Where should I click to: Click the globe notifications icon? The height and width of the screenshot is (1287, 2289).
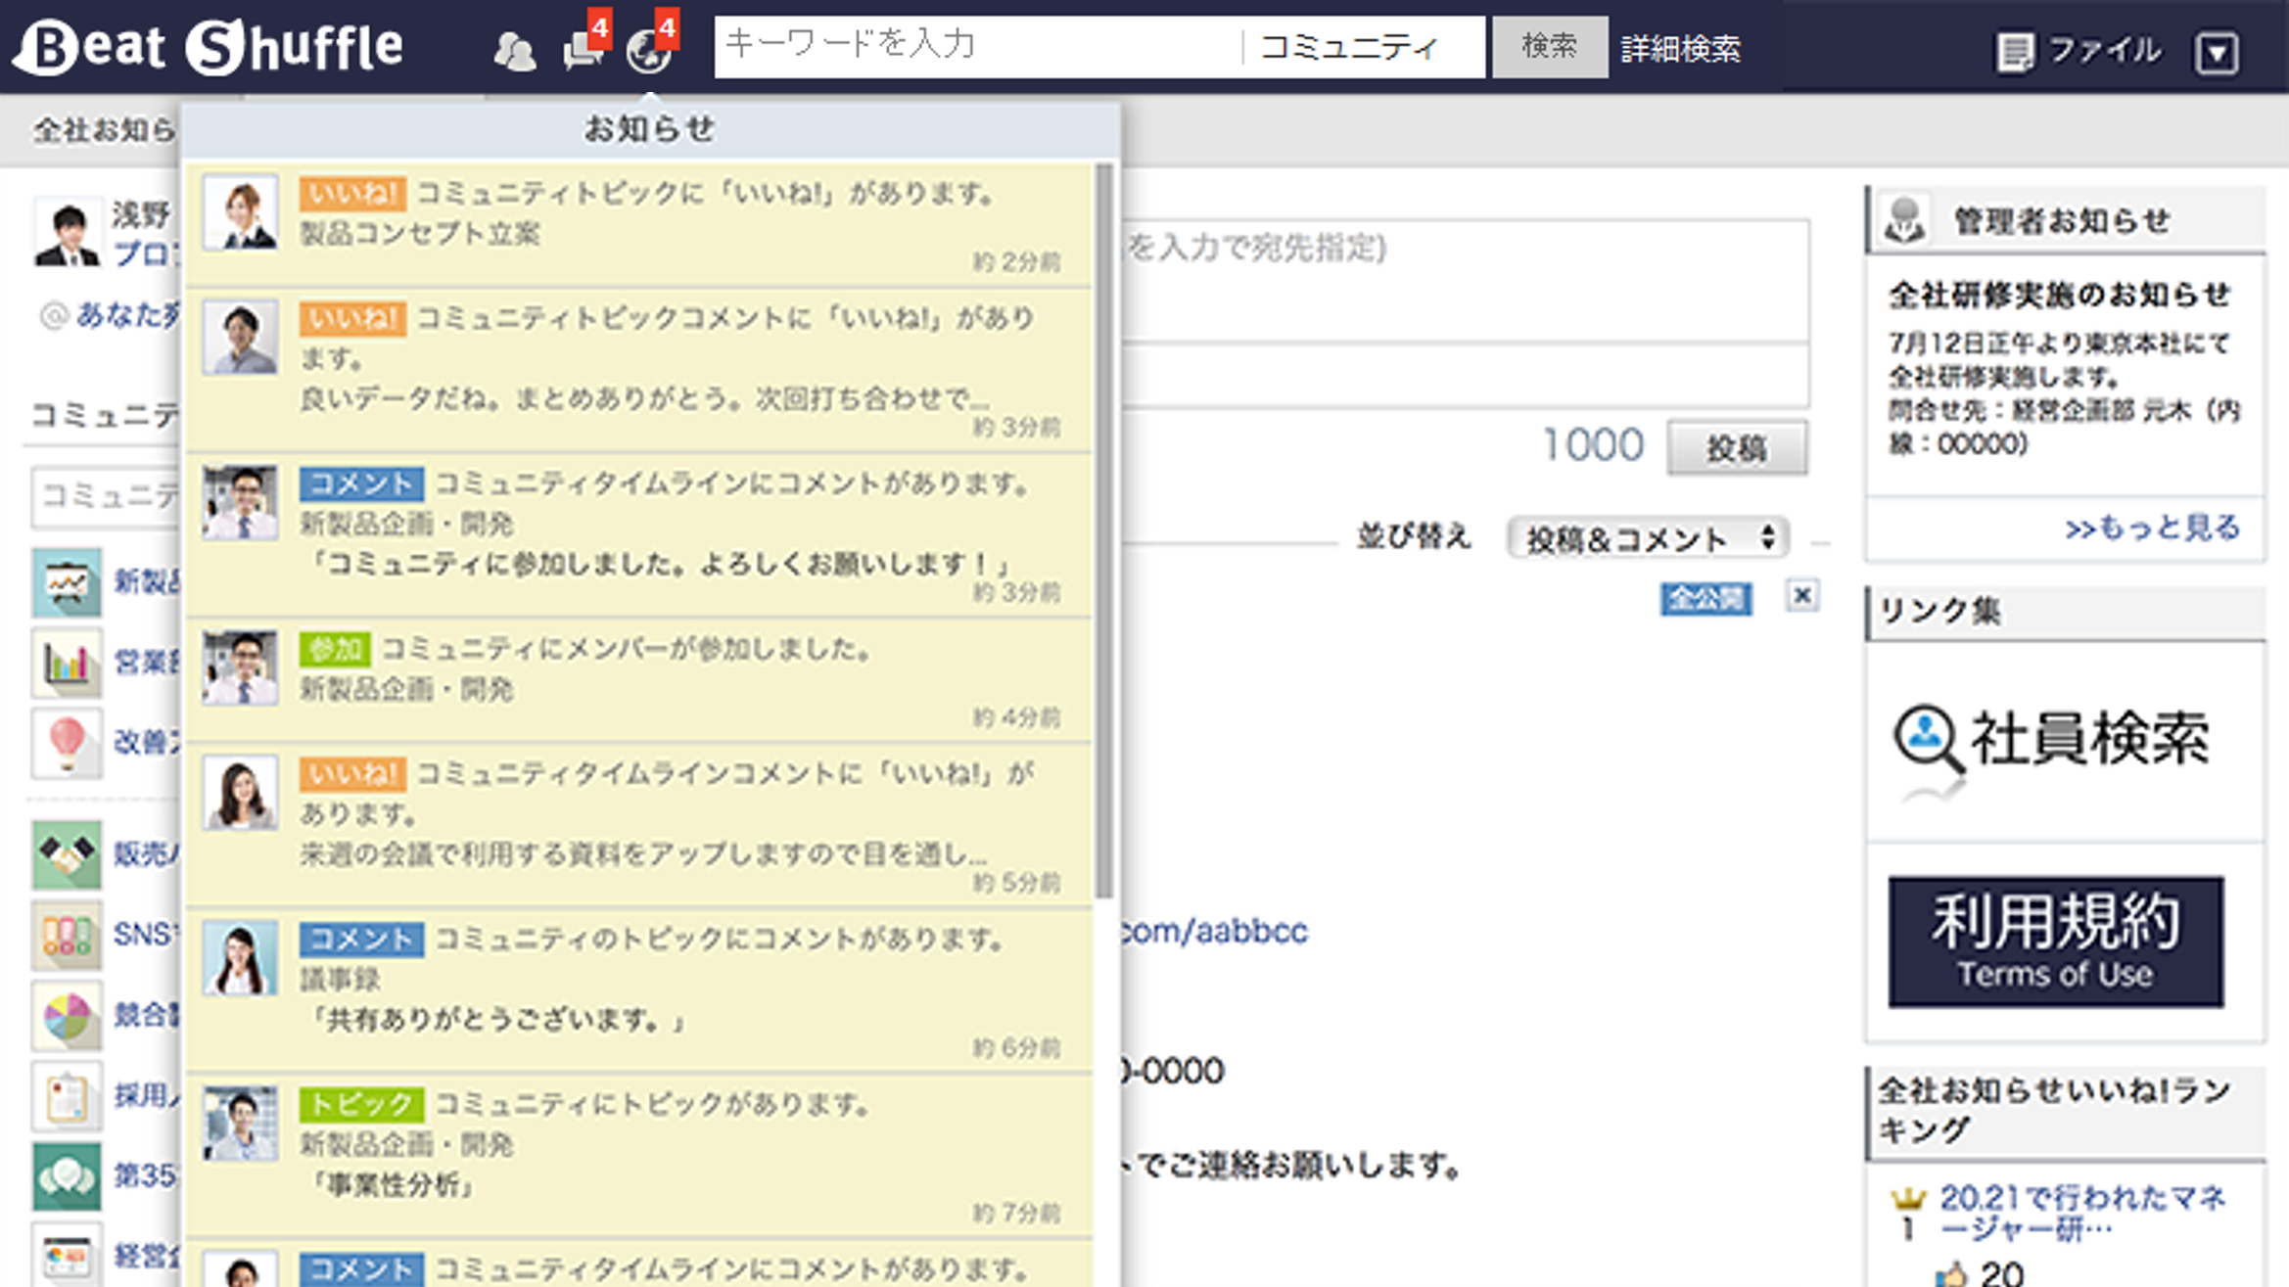point(648,51)
